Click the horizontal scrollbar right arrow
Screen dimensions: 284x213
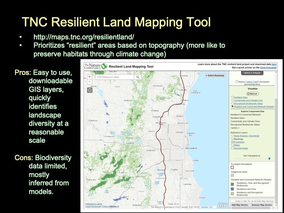click(x=274, y=208)
